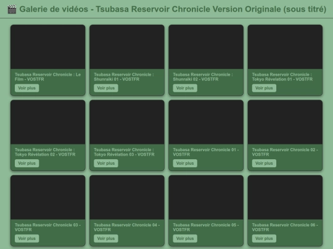Select the Tokyo Révélation 03 video thumbnail
The image size is (333, 249).
click(127, 122)
